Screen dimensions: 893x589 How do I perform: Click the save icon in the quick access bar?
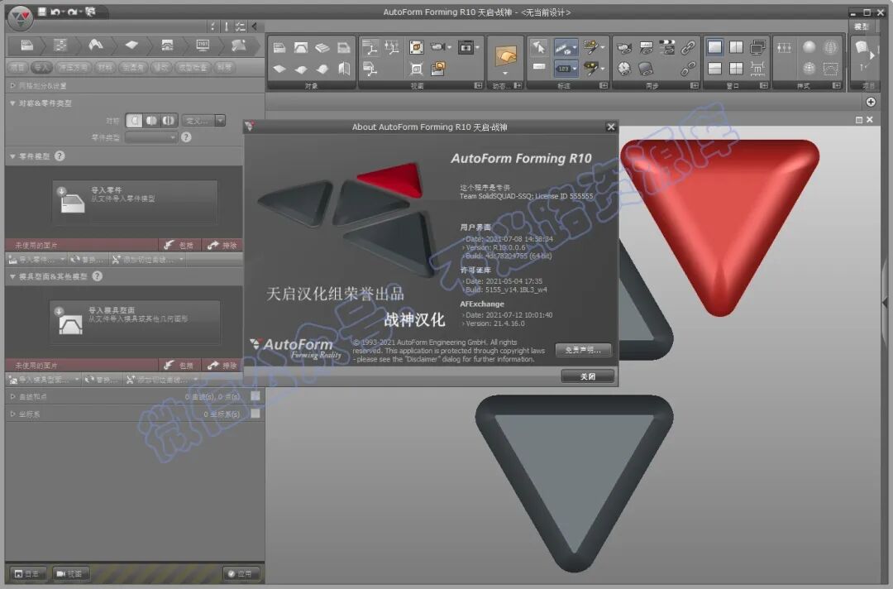point(42,12)
